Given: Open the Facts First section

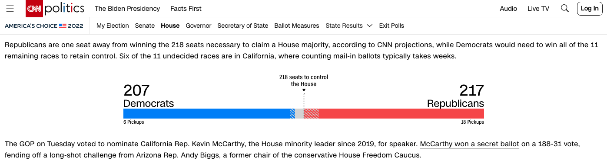Looking at the screenshot, I should tap(186, 8).
